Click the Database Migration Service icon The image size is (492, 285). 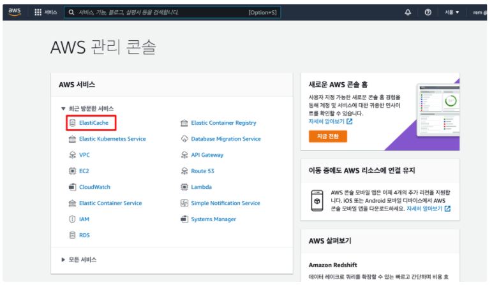point(184,139)
